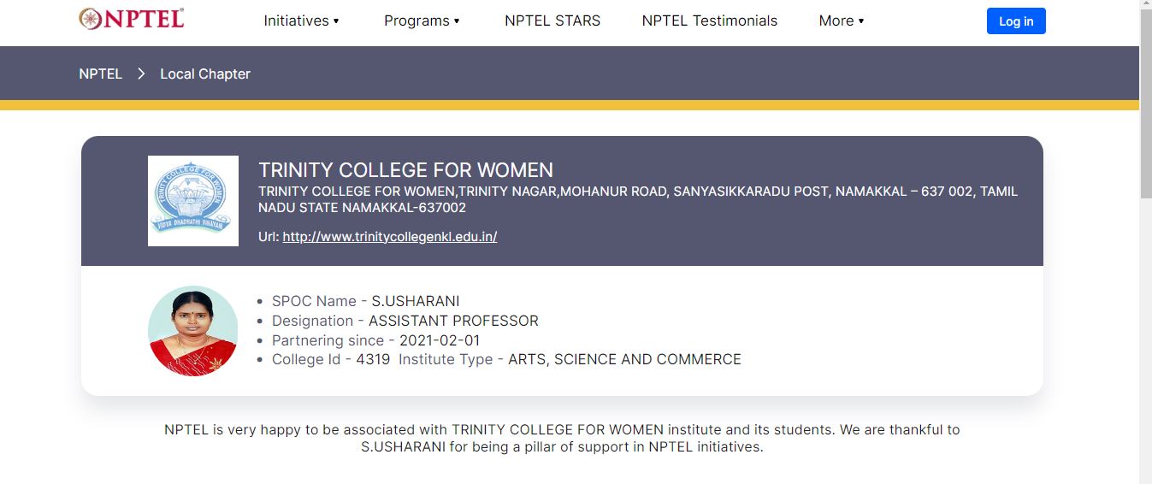Image resolution: width=1152 pixels, height=484 pixels.
Task: Click the Trinity College emblem logo
Action: tap(193, 201)
